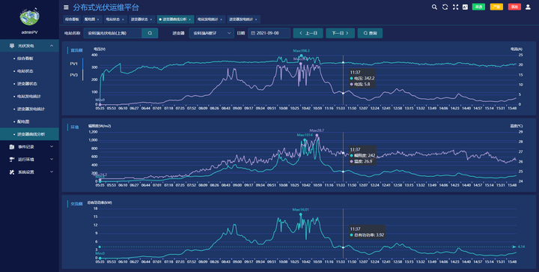Click the 上一日 previous day button
539x272 pixels.
click(x=308, y=33)
